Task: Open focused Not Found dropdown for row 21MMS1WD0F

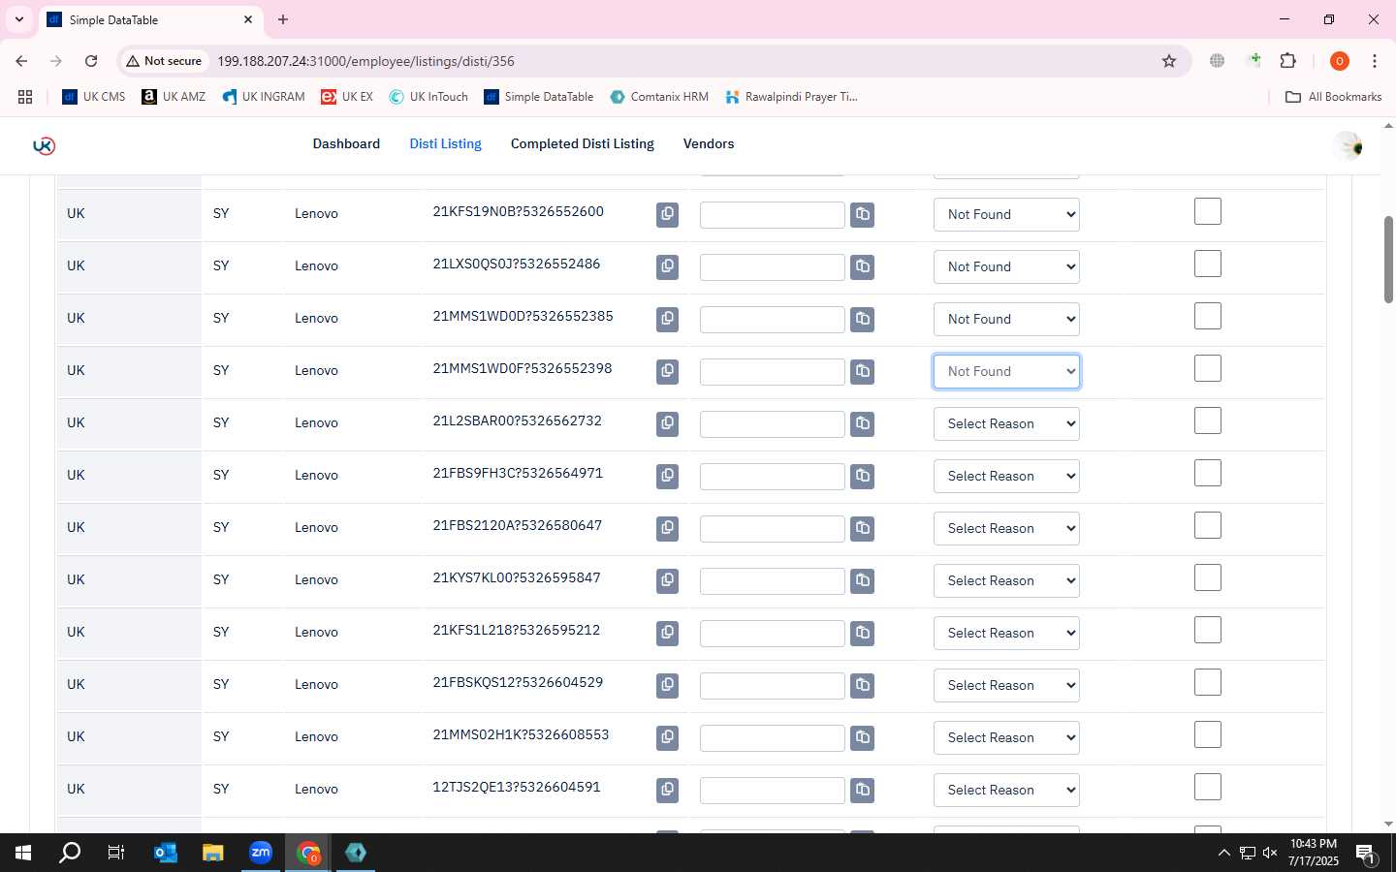Action: pyautogui.click(x=1006, y=371)
